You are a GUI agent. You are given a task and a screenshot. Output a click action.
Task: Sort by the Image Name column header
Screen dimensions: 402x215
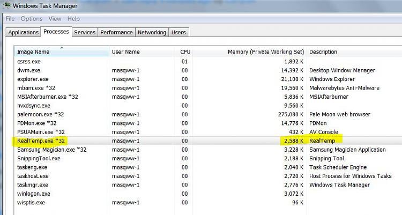(x=62, y=51)
